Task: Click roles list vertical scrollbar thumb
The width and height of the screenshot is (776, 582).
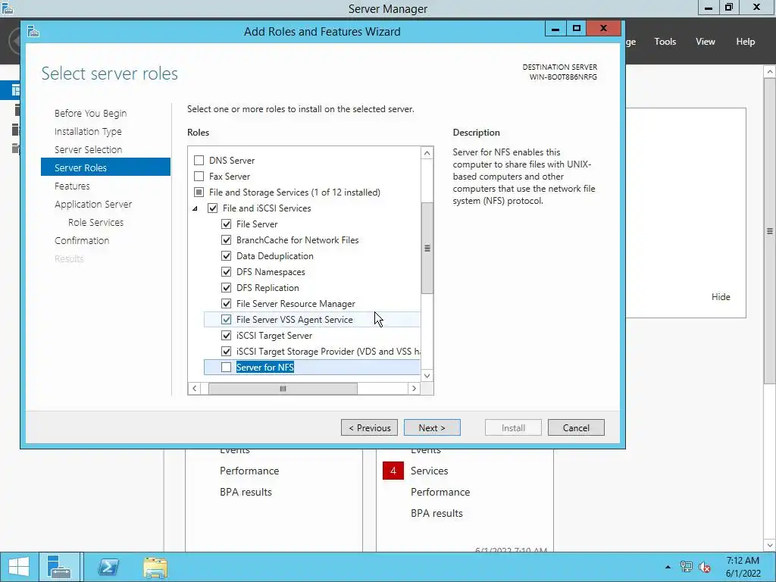Action: [427, 248]
